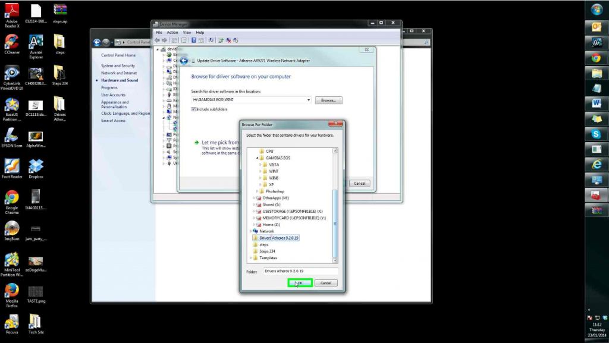Click Scan for hardware changes toolbar icon
This screenshot has height=343, width=609.
(x=211, y=40)
